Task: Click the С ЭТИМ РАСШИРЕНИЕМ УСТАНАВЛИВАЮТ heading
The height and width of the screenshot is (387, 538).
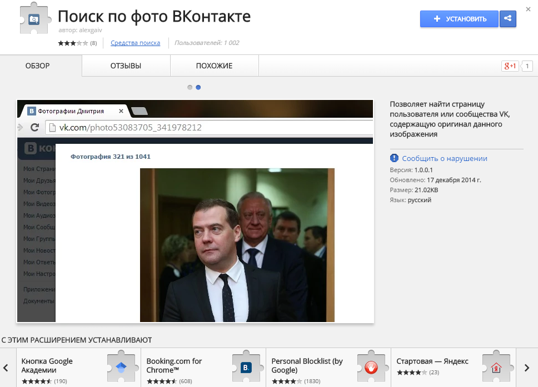Action: pos(77,340)
